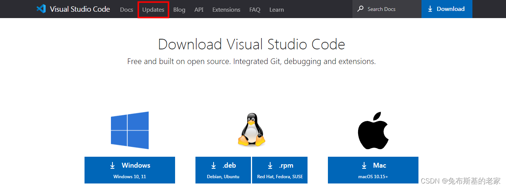This screenshot has width=506, height=188.
Task: Click the Download Visual Studio Code heading
Action: 252,44
